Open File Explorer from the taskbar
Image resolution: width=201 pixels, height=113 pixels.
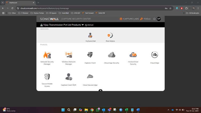(x=86, y=110)
